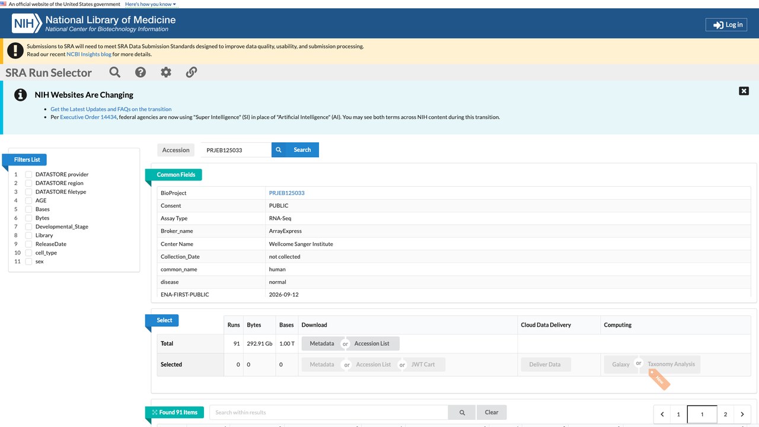Click the NIH National Library of Medicine logo

pyautogui.click(x=95, y=24)
